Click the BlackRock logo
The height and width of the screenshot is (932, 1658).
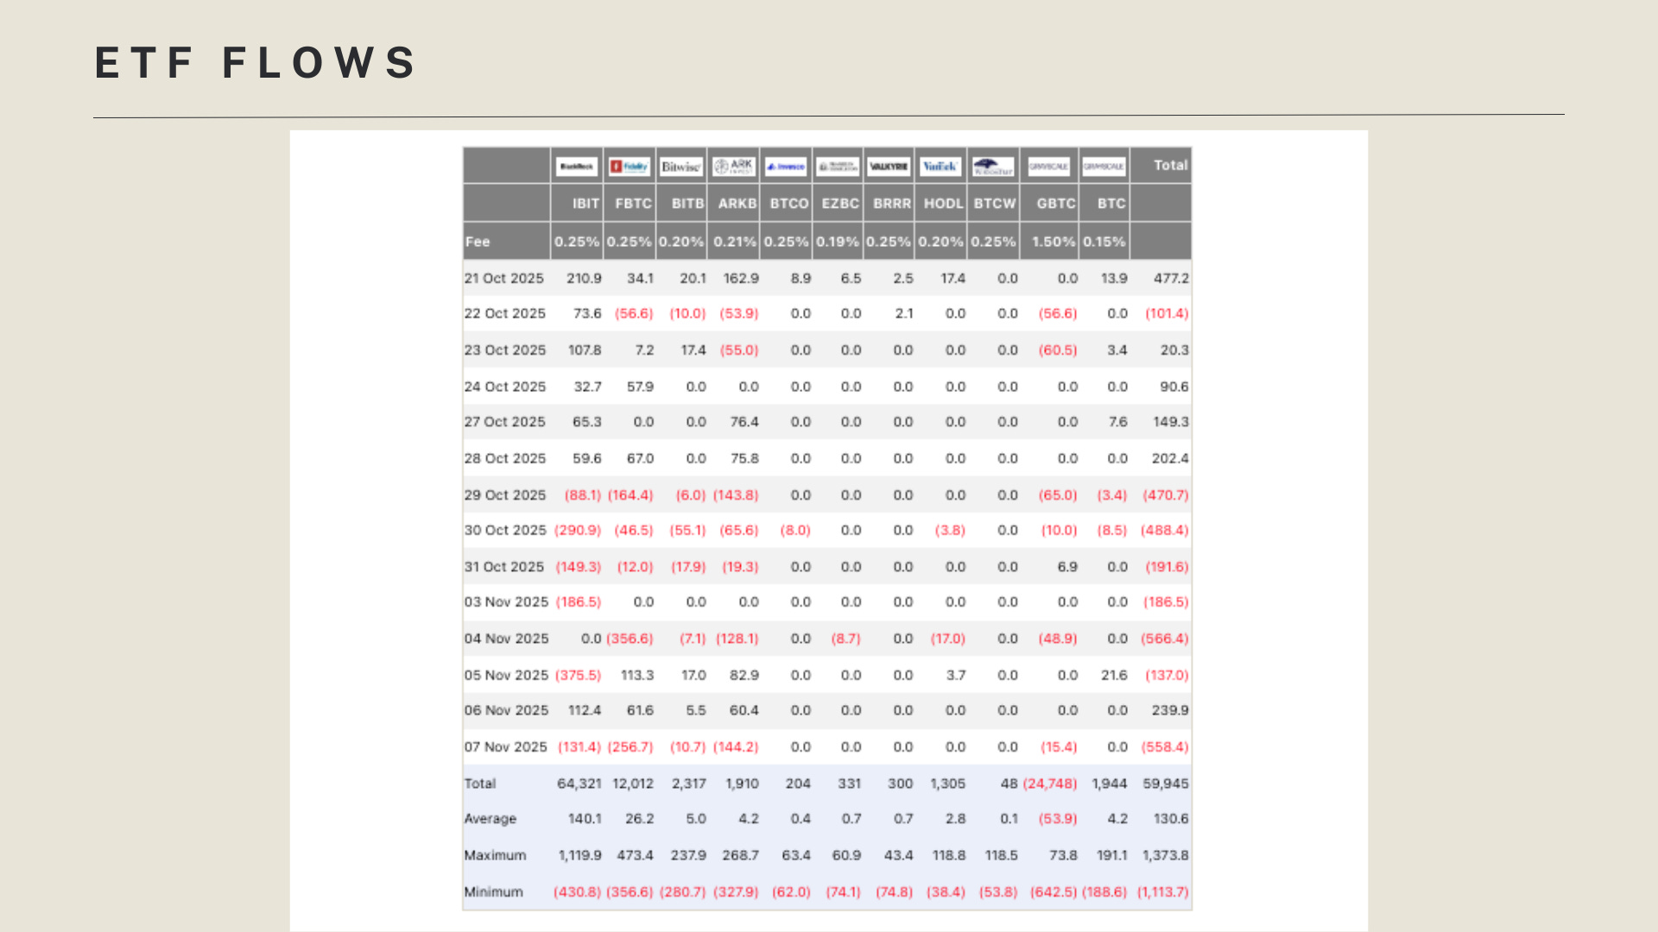[577, 167]
